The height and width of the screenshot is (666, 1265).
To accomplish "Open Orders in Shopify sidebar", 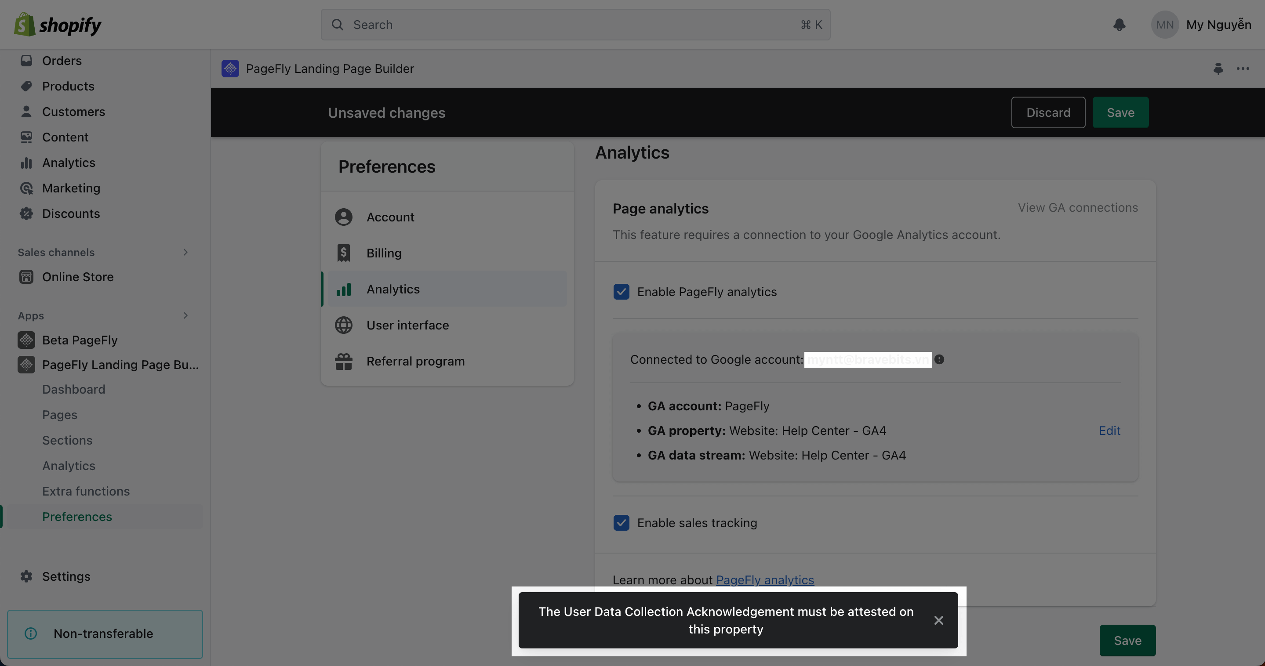I will (x=62, y=60).
